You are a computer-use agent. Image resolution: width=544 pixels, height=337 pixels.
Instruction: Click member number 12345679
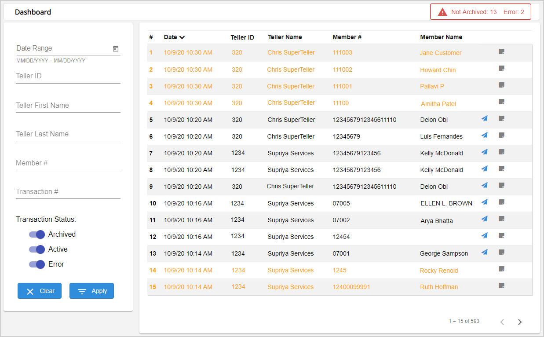point(346,136)
